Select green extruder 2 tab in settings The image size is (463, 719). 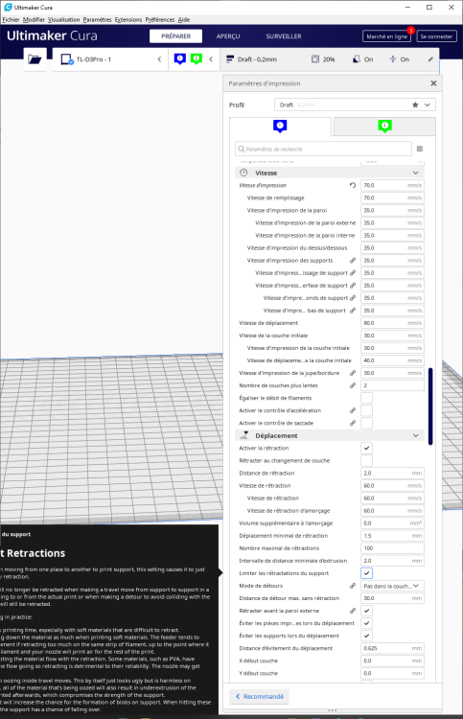coord(384,127)
